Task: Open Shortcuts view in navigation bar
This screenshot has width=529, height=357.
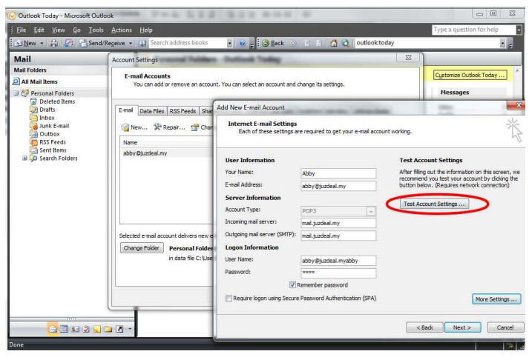Action: click(119, 329)
